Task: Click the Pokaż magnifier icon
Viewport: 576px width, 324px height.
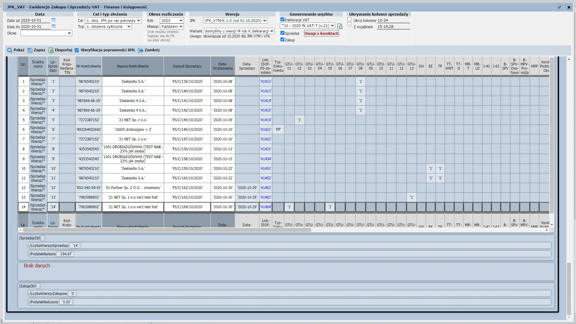Action: pos(10,50)
